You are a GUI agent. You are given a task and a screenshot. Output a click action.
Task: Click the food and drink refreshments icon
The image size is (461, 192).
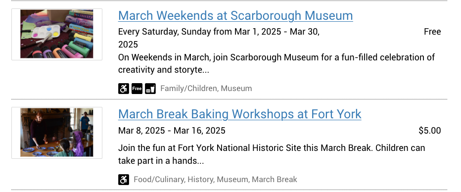(x=150, y=89)
